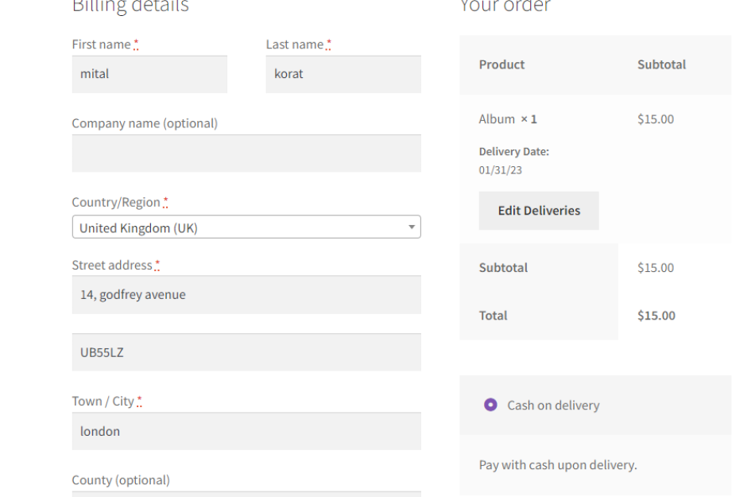
Task: Expand the United Kingdom country selector
Action: (x=246, y=227)
